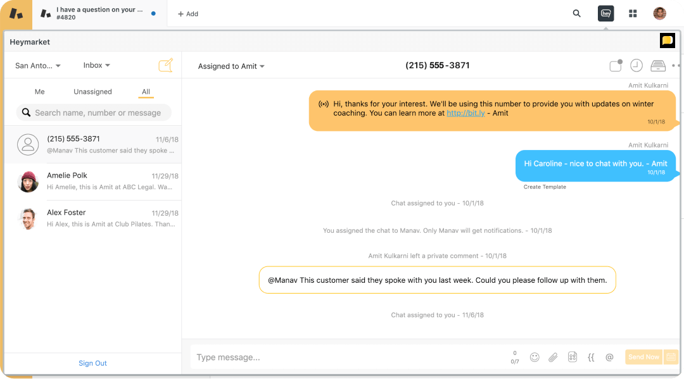Screen dimensions: 684x379
Task: Open the Zendesk home logo
Action: pyautogui.click(x=16, y=13)
